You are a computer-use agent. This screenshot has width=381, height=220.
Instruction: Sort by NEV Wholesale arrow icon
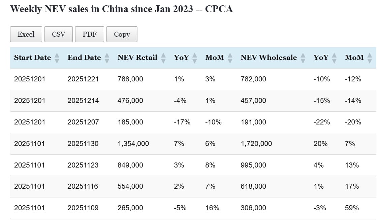coord(303,58)
